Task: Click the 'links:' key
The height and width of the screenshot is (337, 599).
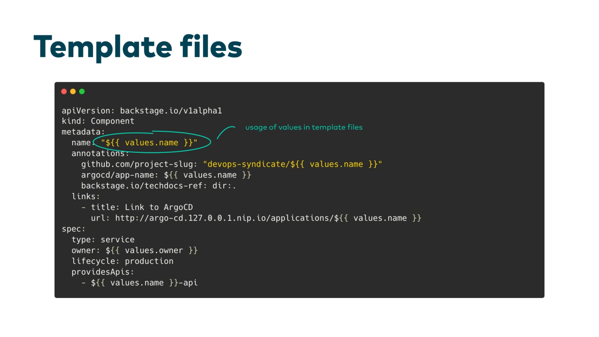Action: click(86, 197)
